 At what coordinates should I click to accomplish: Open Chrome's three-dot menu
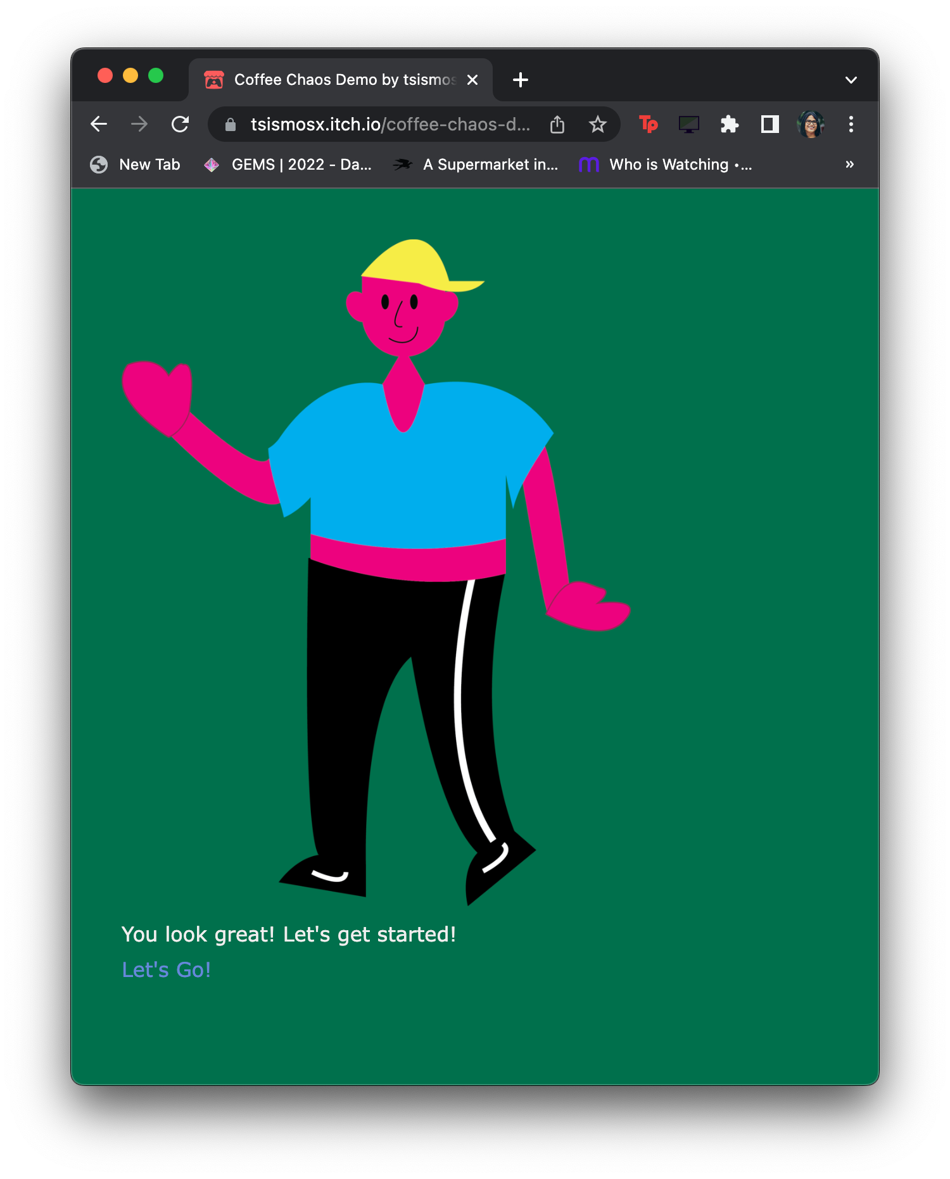click(851, 124)
